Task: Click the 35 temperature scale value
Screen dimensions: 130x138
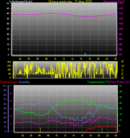Action: click(x=121, y=91)
